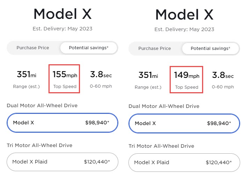
Task: Click the 3.8sec 0-60 stat on left
Action: pos(101,79)
